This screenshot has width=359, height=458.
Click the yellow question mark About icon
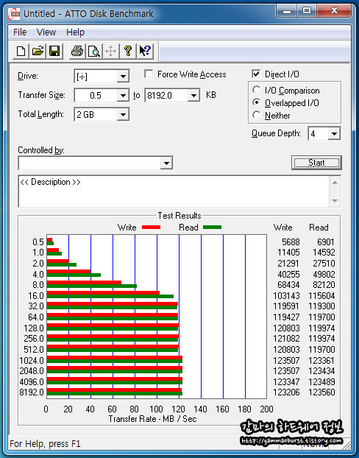[128, 52]
